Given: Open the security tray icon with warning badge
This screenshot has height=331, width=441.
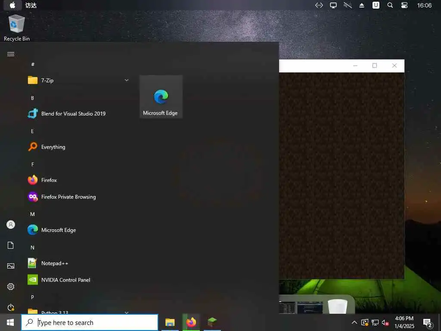Looking at the screenshot, I should coord(365,322).
